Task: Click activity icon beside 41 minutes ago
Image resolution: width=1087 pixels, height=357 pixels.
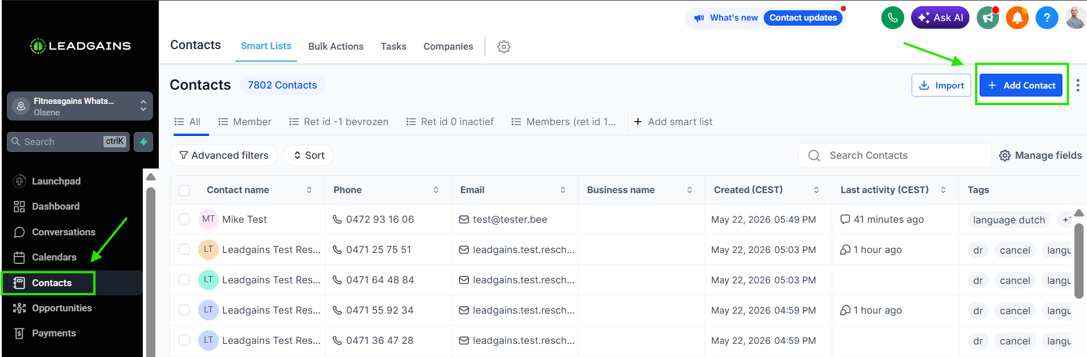Action: 845,219
